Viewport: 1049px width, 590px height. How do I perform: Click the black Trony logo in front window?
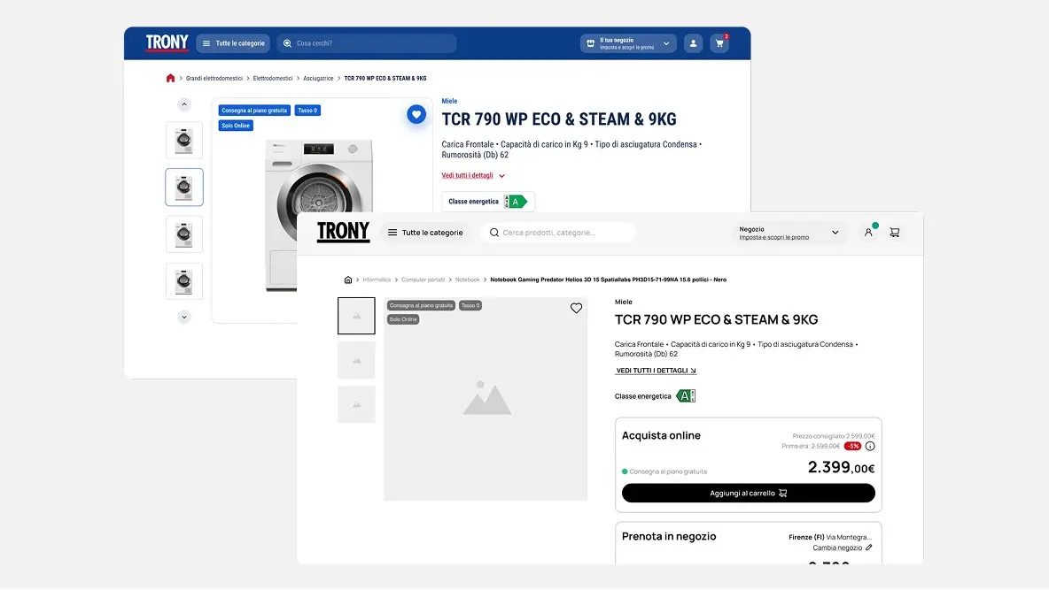343,232
